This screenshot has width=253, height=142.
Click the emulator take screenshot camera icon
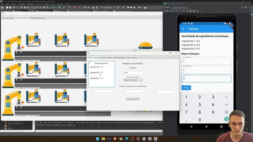click(191, 11)
